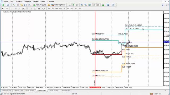Launch MetaEditor (yellow book icon)

tap(49, 5)
